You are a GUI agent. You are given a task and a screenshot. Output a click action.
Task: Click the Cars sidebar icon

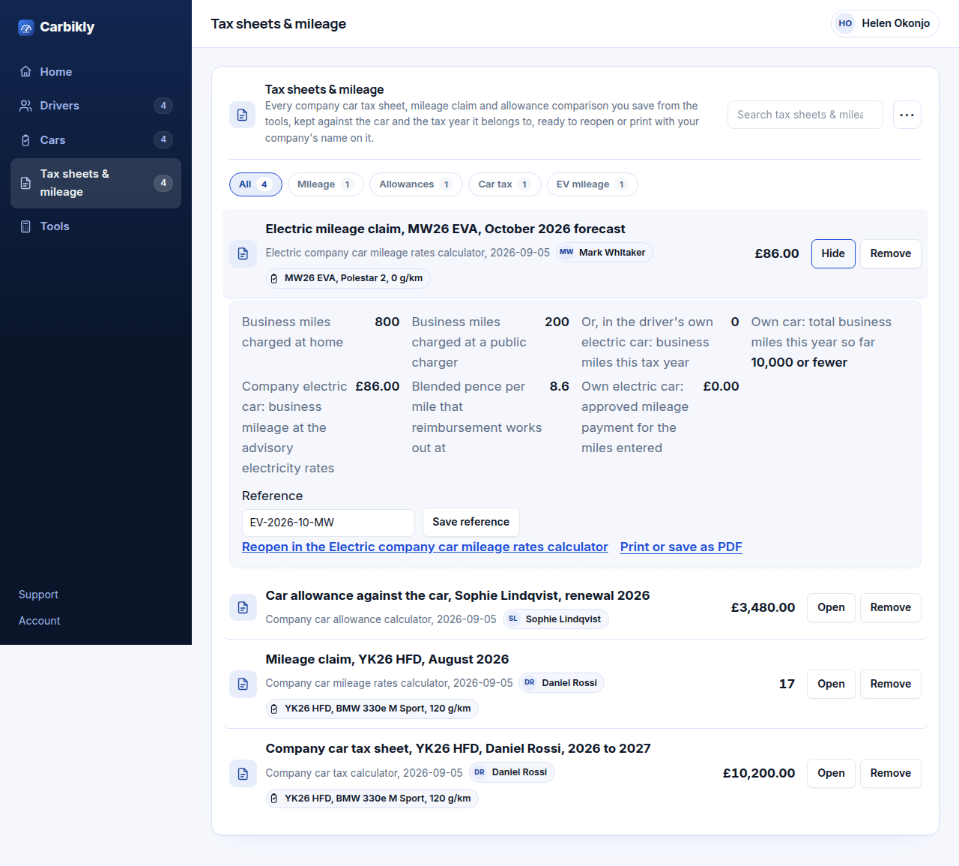point(25,140)
